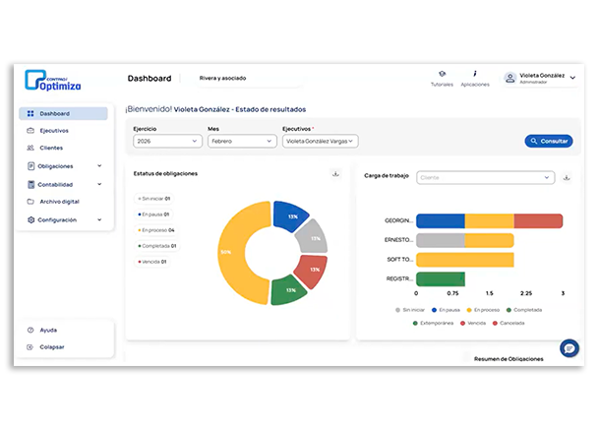This screenshot has width=599, height=431.
Task: Open Archivo digital in the sidebar
Action: click(59, 202)
